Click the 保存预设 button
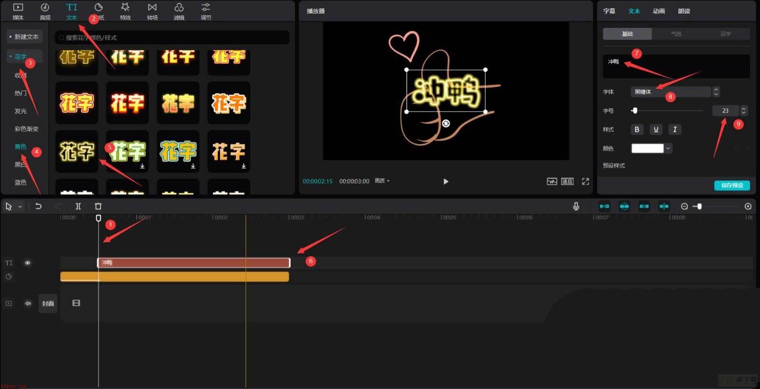 (732, 185)
